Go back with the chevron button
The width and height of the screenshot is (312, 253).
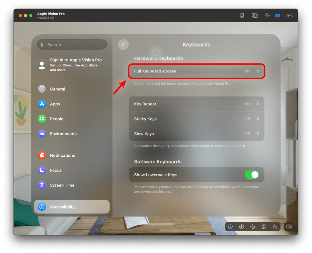[x=123, y=45]
